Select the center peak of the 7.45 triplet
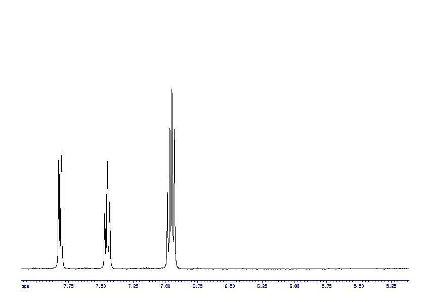Image resolution: width=426 pixels, height=302 pixels. [107, 163]
